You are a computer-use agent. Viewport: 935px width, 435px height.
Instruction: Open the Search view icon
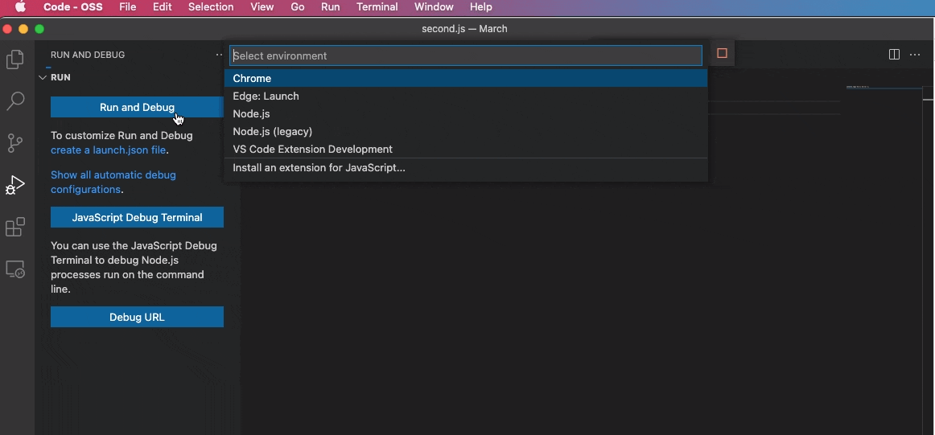pyautogui.click(x=15, y=101)
